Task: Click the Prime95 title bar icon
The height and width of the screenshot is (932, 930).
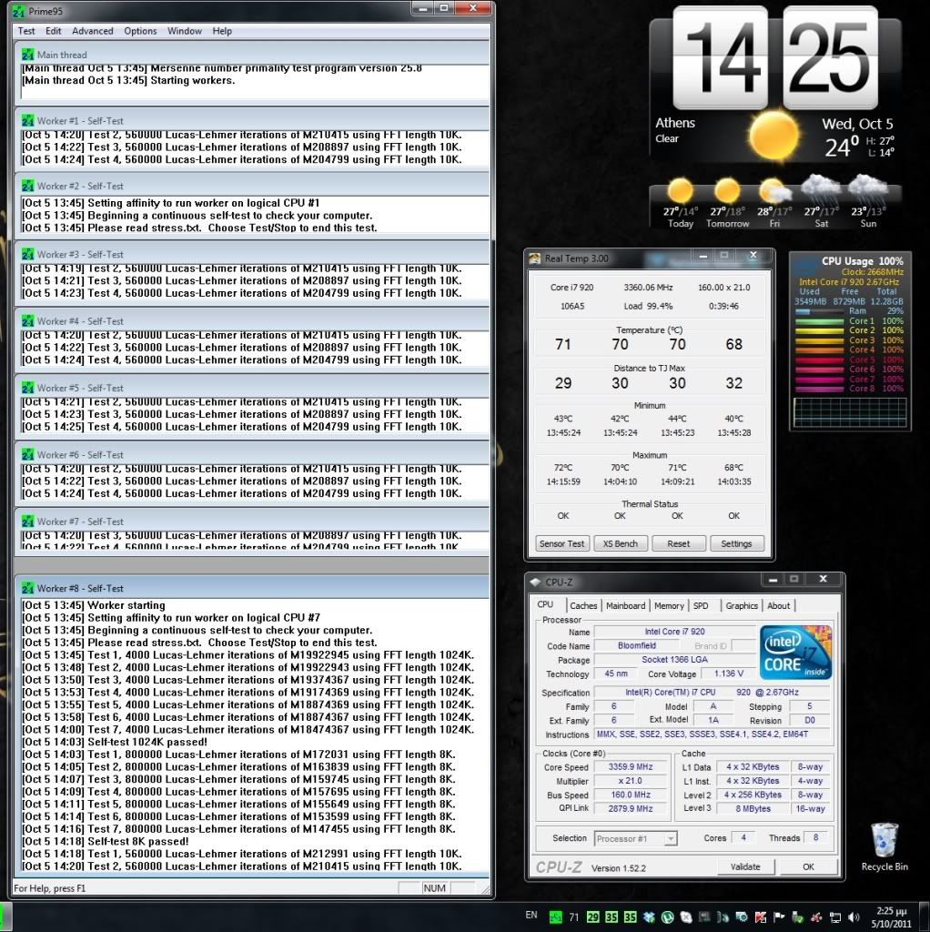Action: point(19,11)
